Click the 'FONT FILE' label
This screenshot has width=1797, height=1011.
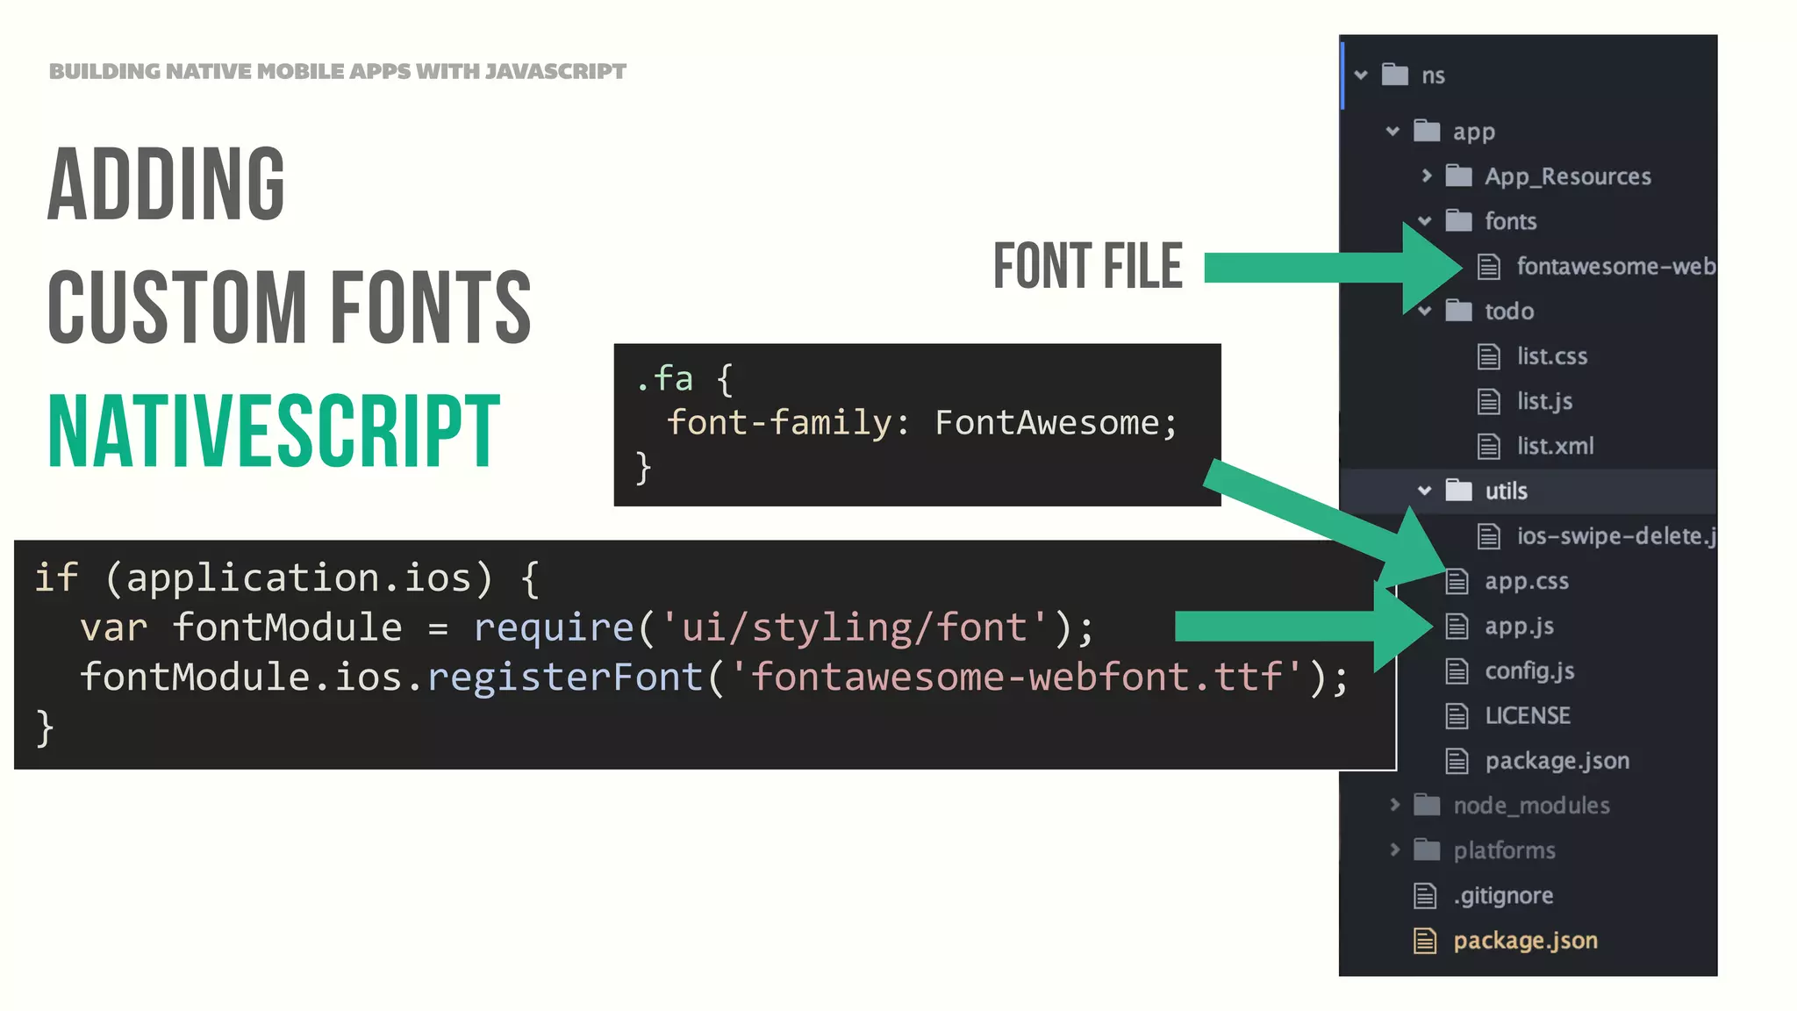pos(1088,266)
